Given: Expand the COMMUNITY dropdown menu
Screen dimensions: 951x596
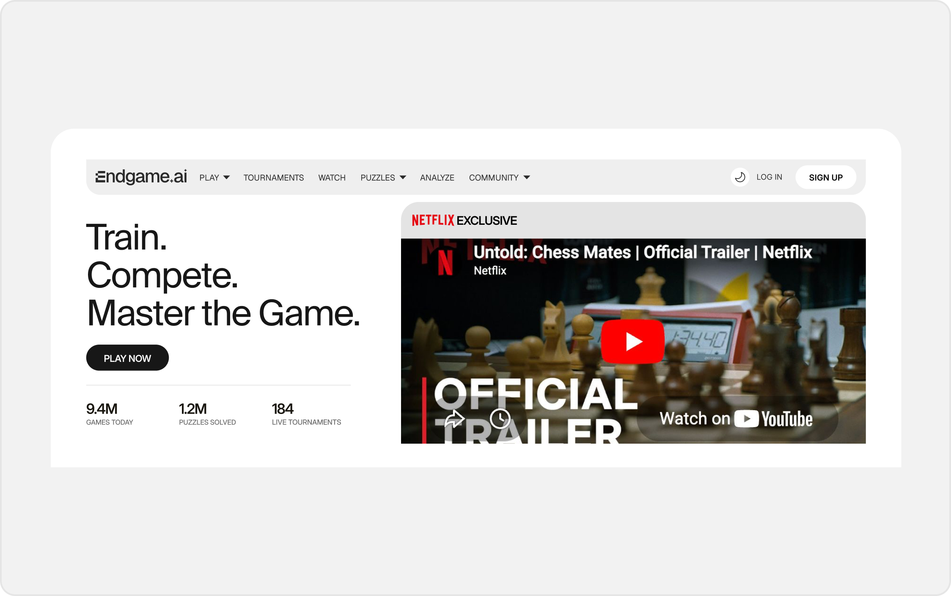Looking at the screenshot, I should click(x=499, y=177).
